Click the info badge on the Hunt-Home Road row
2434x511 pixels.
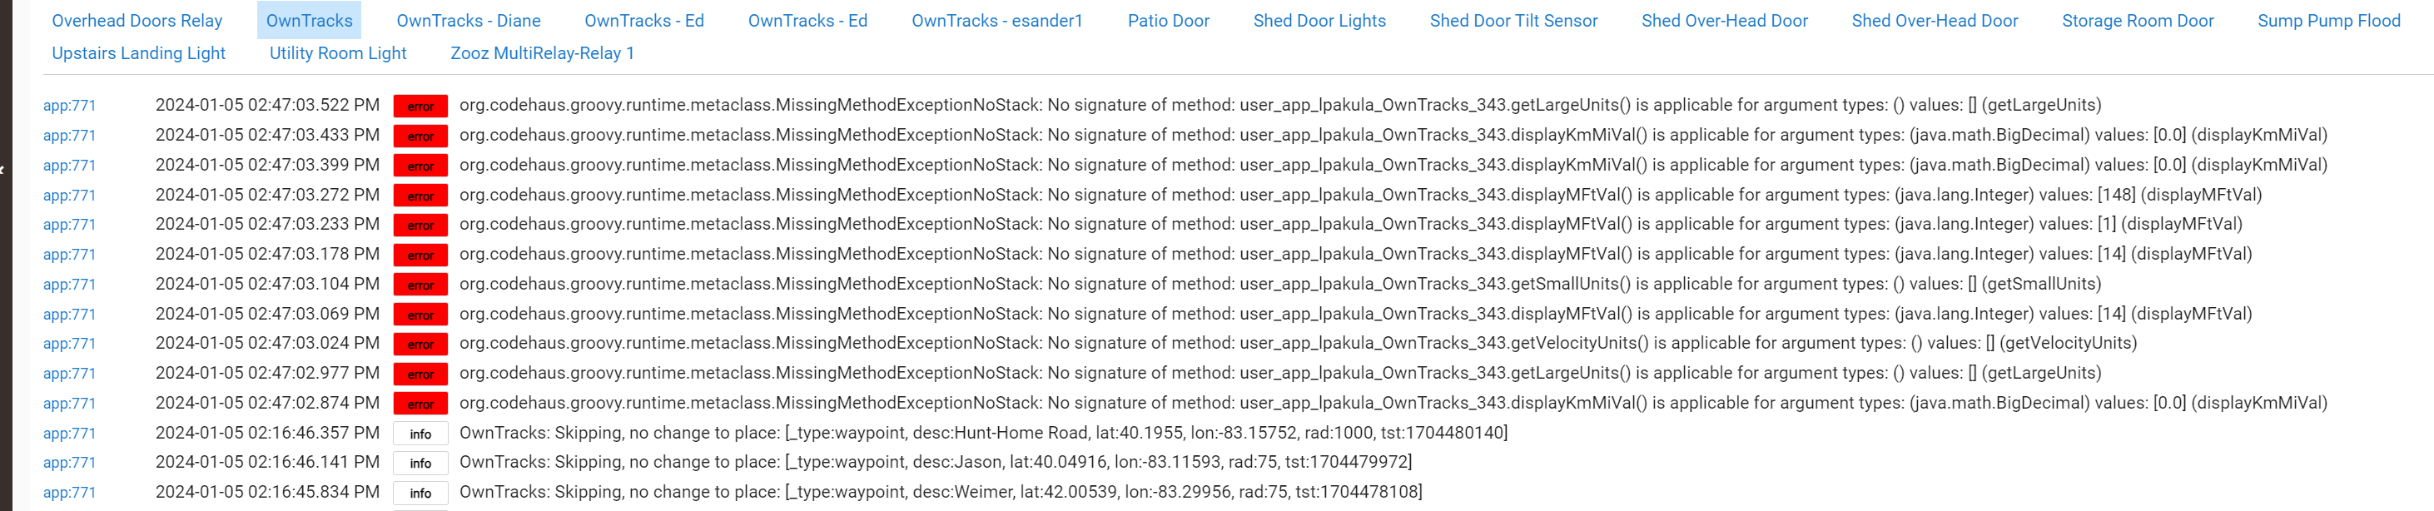[x=420, y=434]
